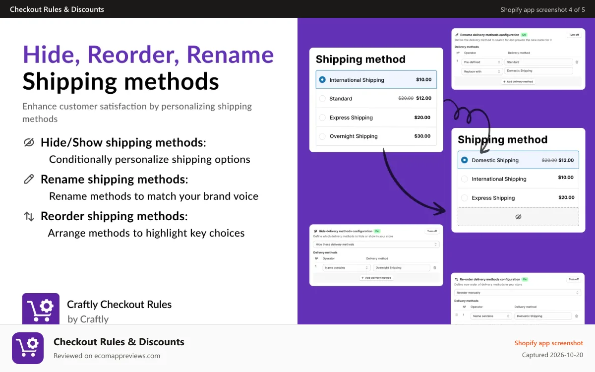Viewport: 595px width, 372px height.
Task: Click 'Rename methods to match your brand voice'
Action: point(154,196)
